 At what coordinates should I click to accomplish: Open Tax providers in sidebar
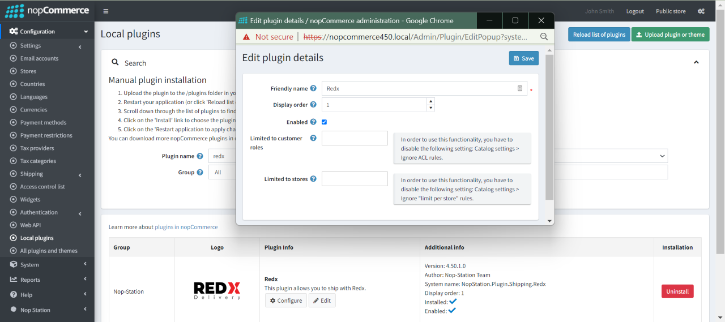pyautogui.click(x=37, y=148)
